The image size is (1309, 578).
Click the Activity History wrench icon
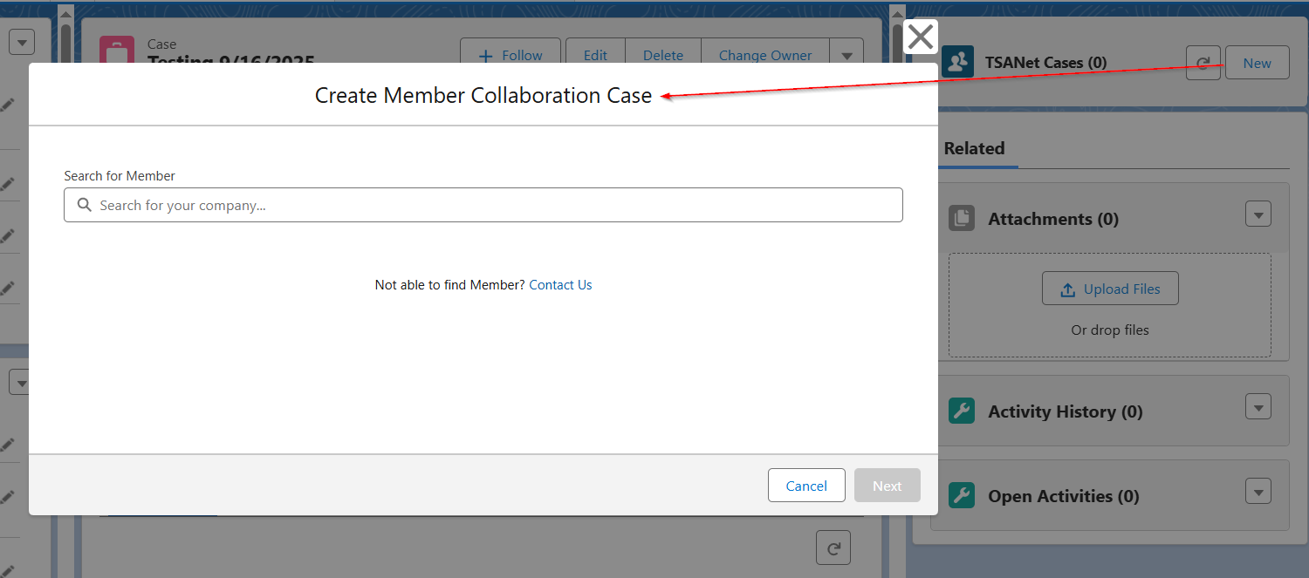tap(962, 411)
